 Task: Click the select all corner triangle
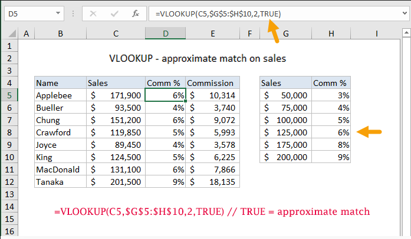(11, 35)
